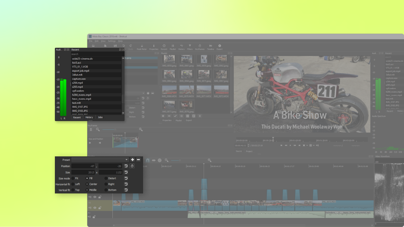404x227 pixels.
Task: Set Vertical fit to Middle
Action: (x=91, y=190)
